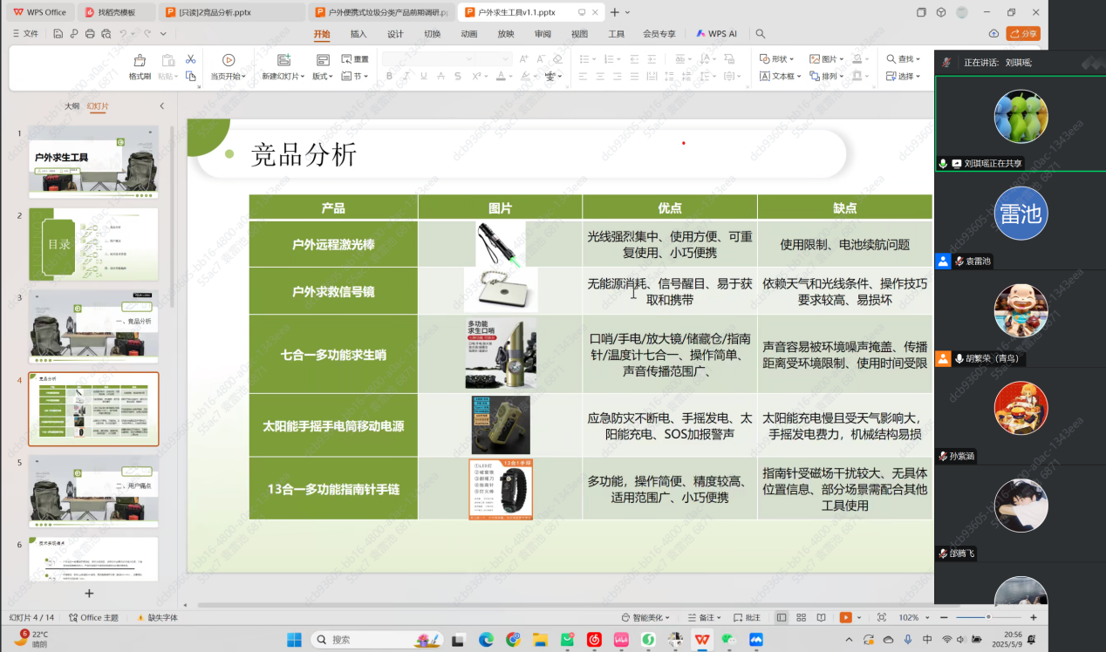This screenshot has height=652, width=1106.
Task: Click the orange slideshow play icon in status bar
Action: 845,617
